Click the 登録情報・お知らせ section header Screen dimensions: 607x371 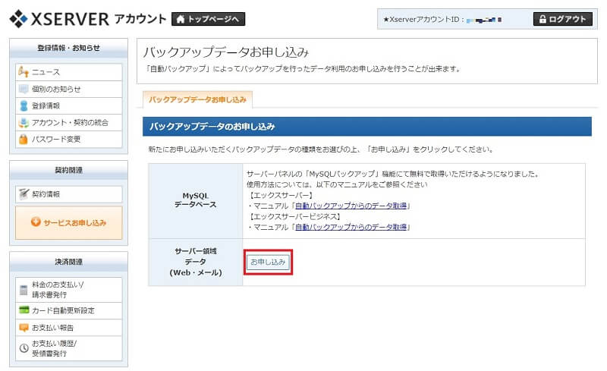tap(68, 48)
